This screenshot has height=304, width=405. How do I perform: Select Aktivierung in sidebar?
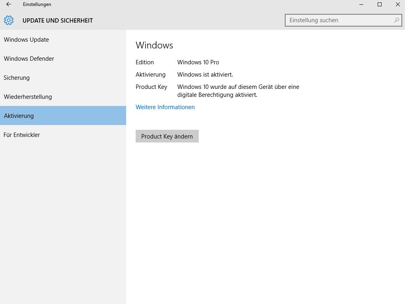pos(63,115)
